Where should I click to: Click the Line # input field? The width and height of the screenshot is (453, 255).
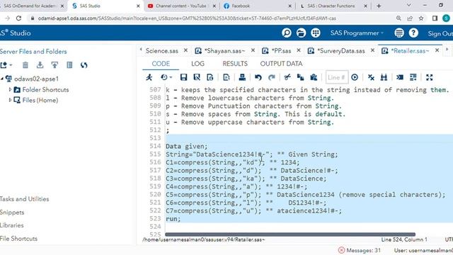pyautogui.click(x=337, y=77)
